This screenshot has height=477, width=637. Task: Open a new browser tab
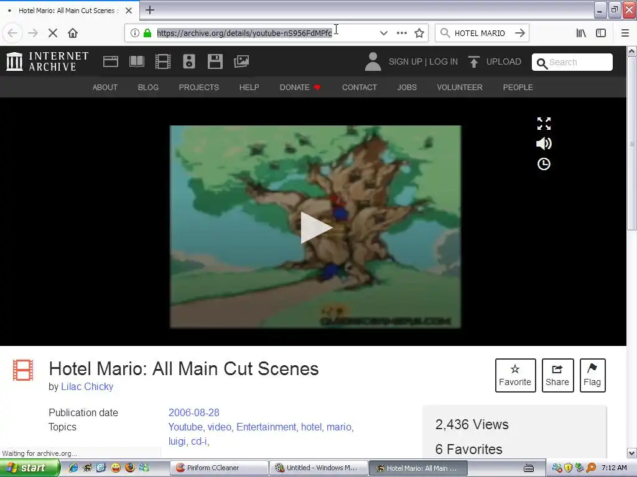tap(149, 10)
